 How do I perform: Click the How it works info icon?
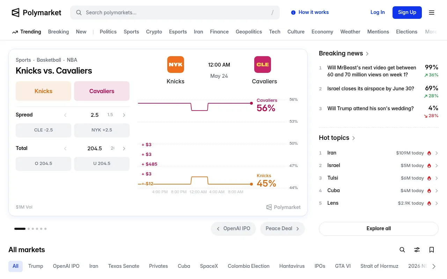(293, 13)
